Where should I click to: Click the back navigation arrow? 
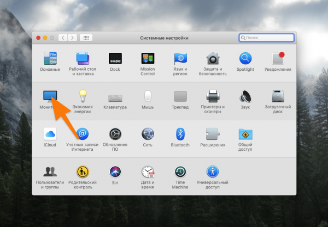tap(63, 38)
